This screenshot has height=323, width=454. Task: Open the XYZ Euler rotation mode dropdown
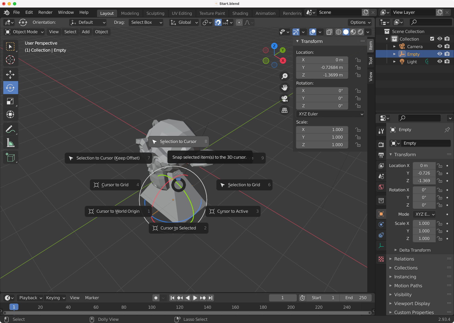click(330, 114)
